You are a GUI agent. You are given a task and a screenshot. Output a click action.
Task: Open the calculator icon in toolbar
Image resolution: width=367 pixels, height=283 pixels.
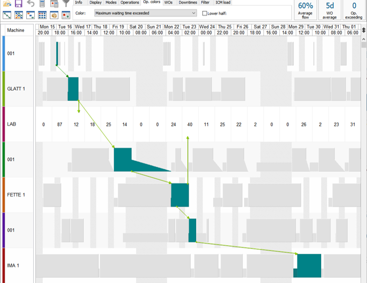pyautogui.click(x=42, y=4)
